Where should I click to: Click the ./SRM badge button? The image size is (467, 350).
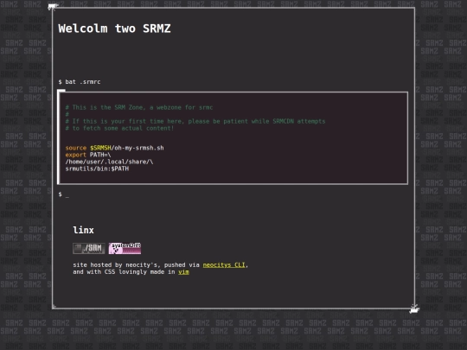tap(89, 248)
